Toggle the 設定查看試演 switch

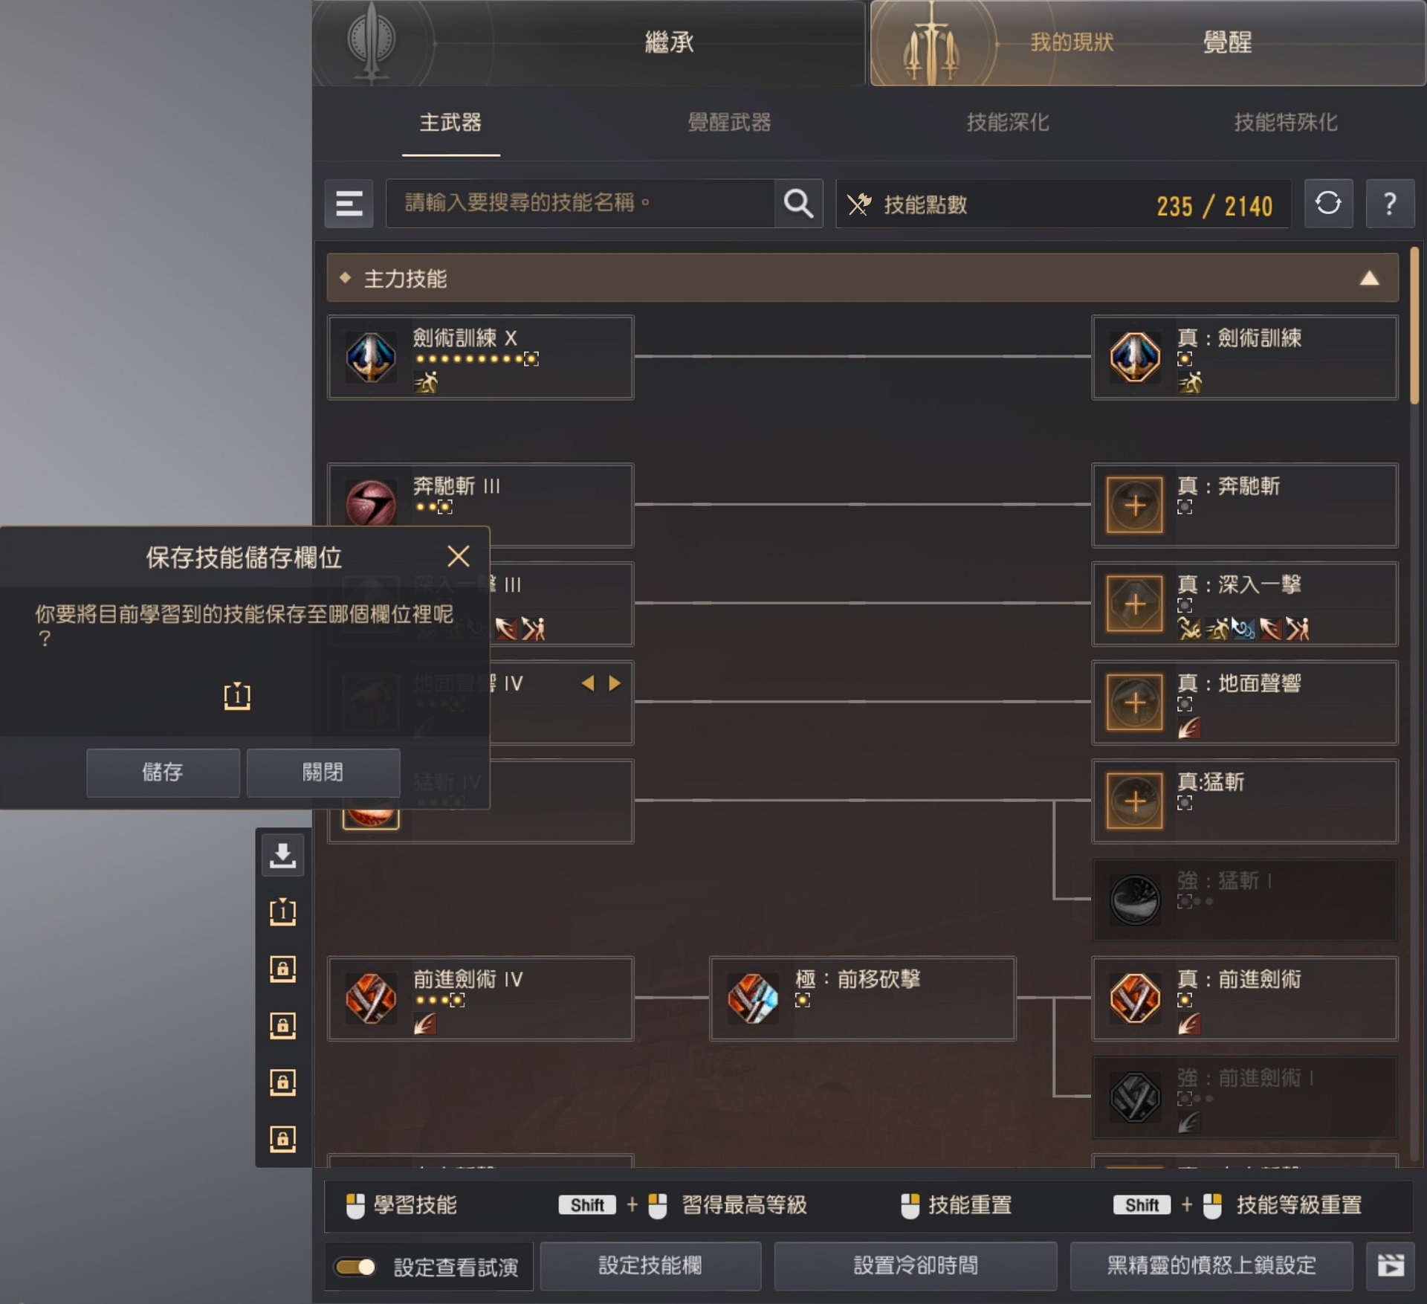(x=355, y=1267)
